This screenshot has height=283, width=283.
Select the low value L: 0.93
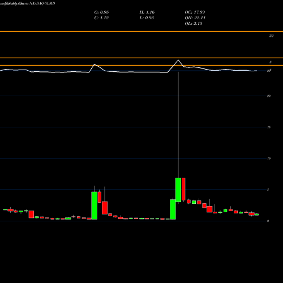(147, 18)
